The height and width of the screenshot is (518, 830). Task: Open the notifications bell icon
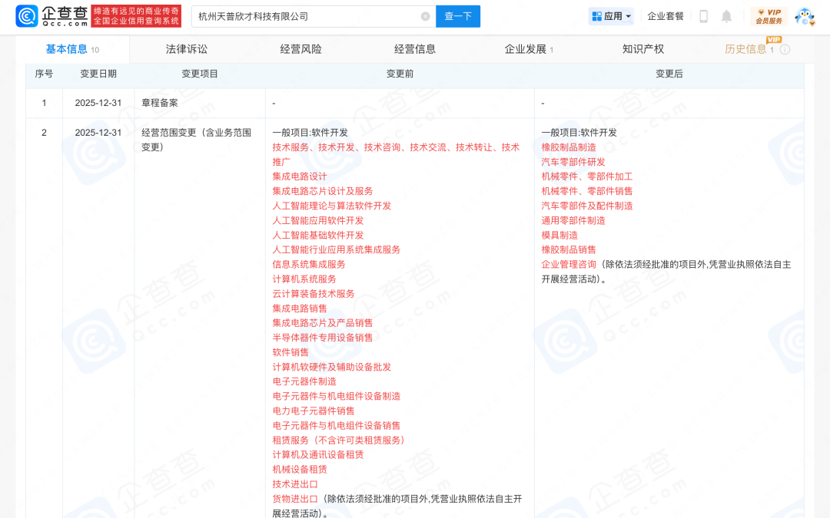(x=726, y=16)
